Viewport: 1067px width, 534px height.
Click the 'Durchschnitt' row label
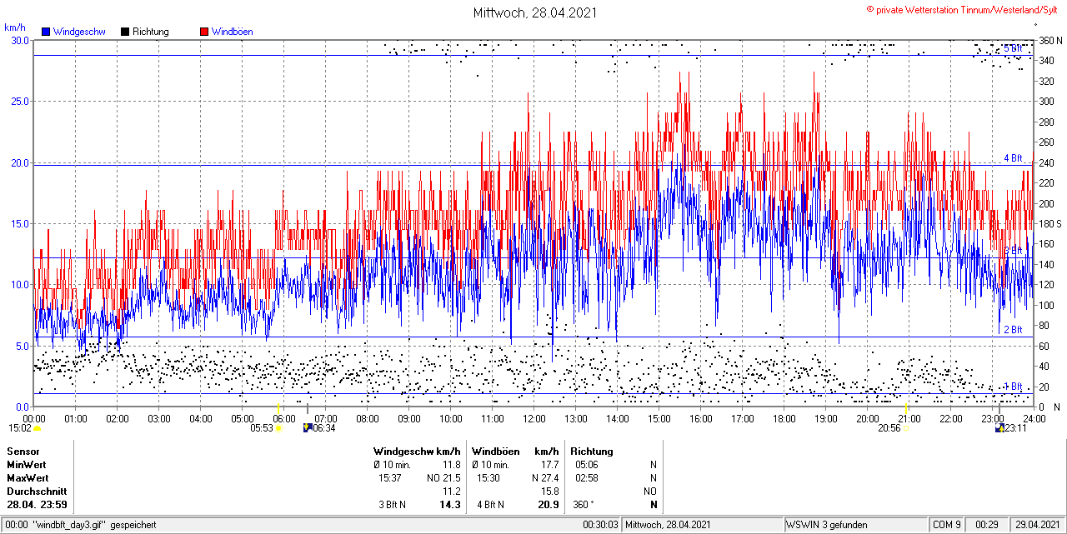(x=37, y=491)
